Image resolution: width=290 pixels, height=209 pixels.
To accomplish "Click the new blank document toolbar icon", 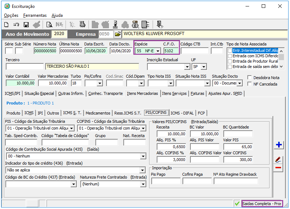I will pos(6,25).
